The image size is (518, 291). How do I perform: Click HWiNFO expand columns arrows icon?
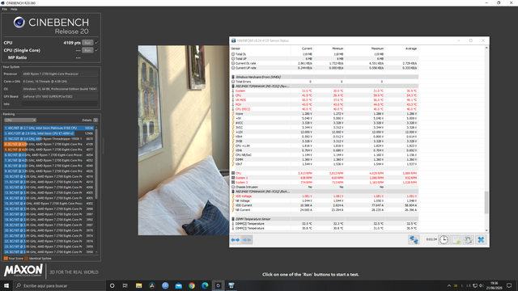coord(236,240)
